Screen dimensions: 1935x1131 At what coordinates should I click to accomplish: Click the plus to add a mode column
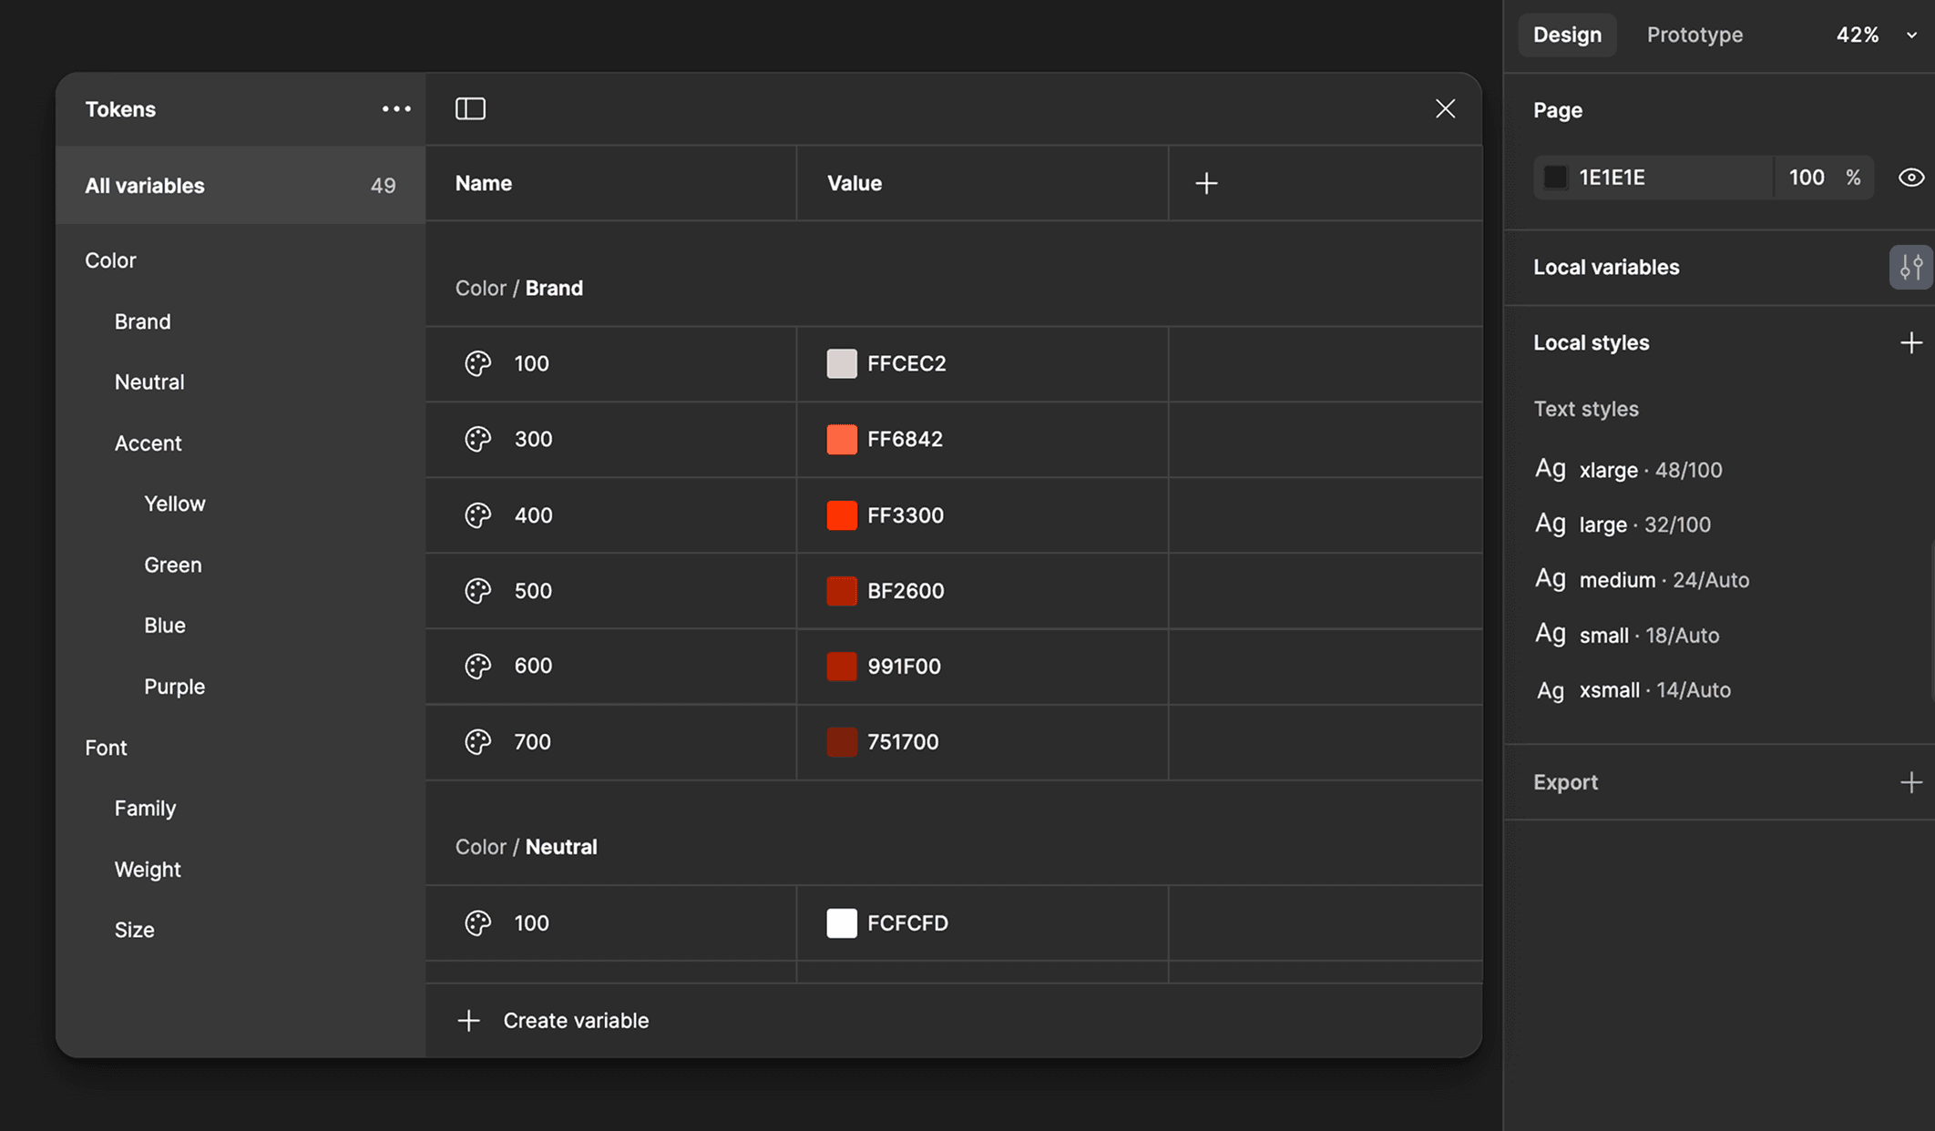[x=1206, y=183]
